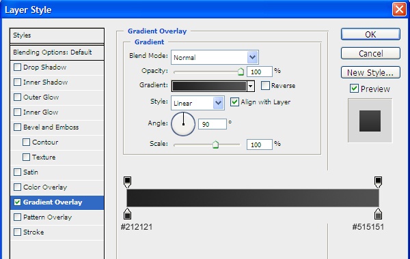Enable the Stroke checkbox

pyautogui.click(x=17, y=232)
